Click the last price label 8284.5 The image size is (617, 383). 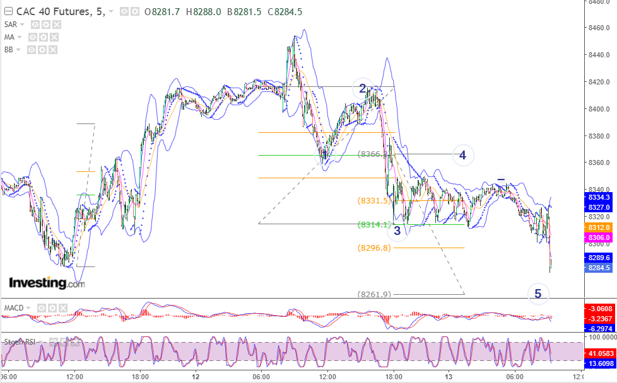598,268
